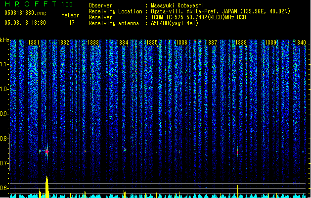311x198 pixels.
Task: Click the 1335 time marker
Action: (x=152, y=43)
